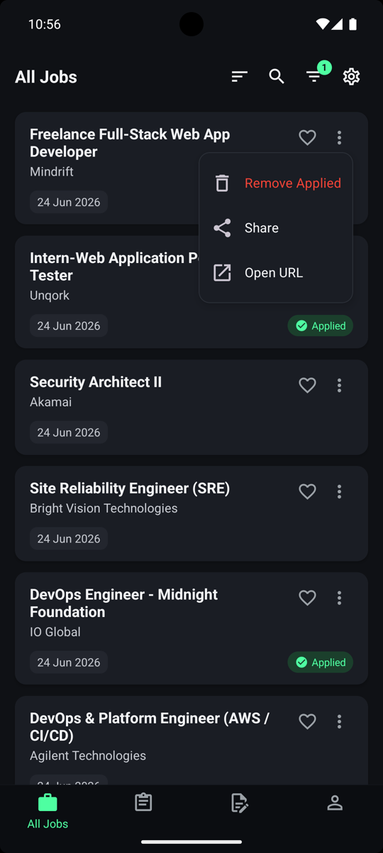The height and width of the screenshot is (853, 383).
Task: Open the sort options icon
Action: (240, 77)
